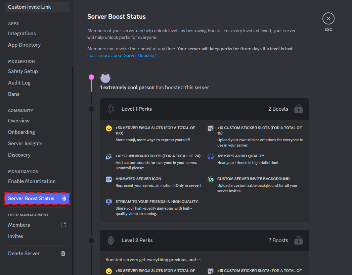This screenshot has height=275, width=352.
Task: Click the booster avatar above Level 1 Perks
Action: (x=105, y=77)
